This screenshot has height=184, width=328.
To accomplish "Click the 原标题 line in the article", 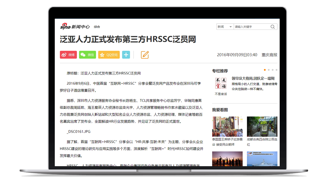I will (104, 73).
